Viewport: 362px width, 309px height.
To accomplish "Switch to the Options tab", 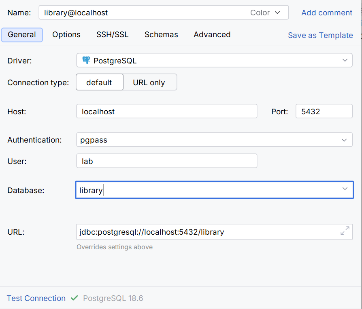I will coord(66,35).
